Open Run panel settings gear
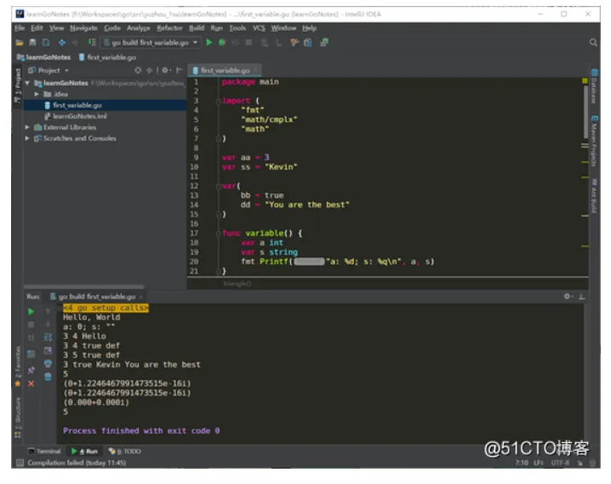The image size is (611, 484). point(568,297)
